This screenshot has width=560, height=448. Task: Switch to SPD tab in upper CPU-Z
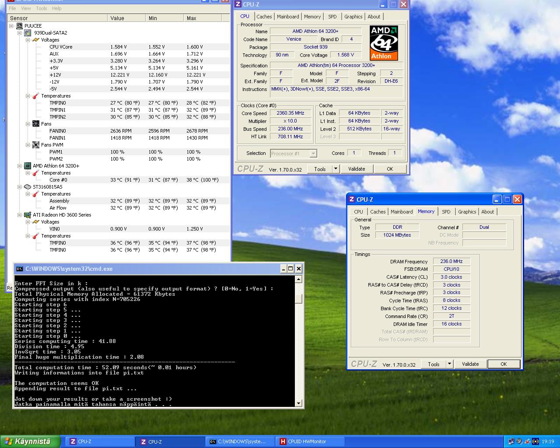point(332,17)
